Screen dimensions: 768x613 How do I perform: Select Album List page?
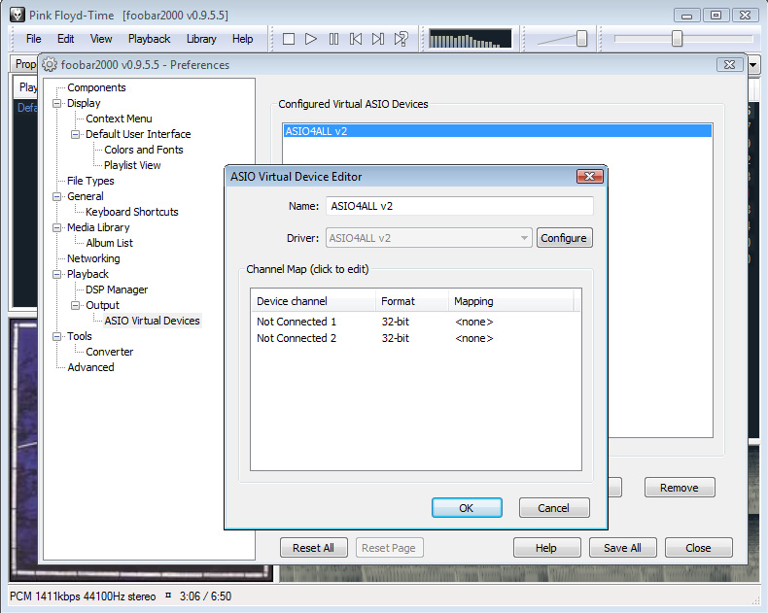(x=109, y=243)
